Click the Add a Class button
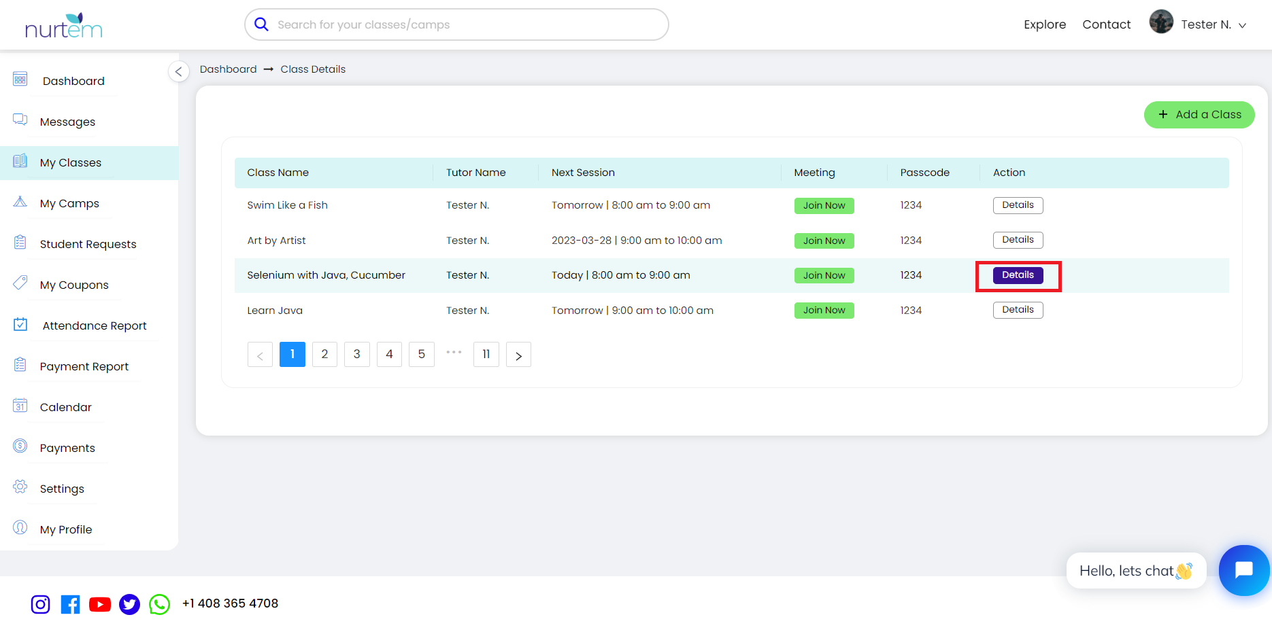Viewport: 1272px width, 632px height. click(x=1199, y=115)
